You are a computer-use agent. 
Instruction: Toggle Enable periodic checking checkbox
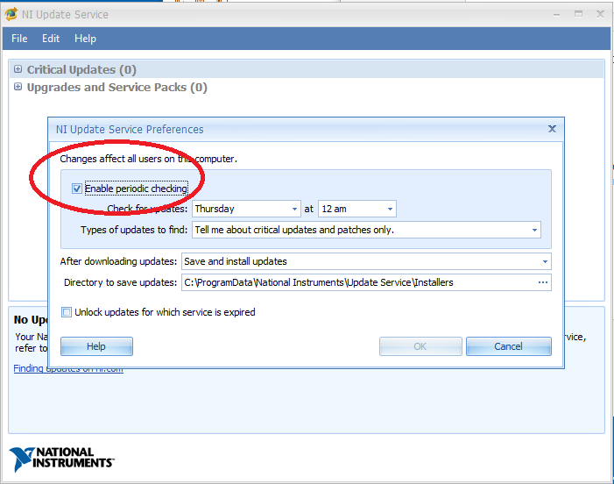[x=77, y=189]
